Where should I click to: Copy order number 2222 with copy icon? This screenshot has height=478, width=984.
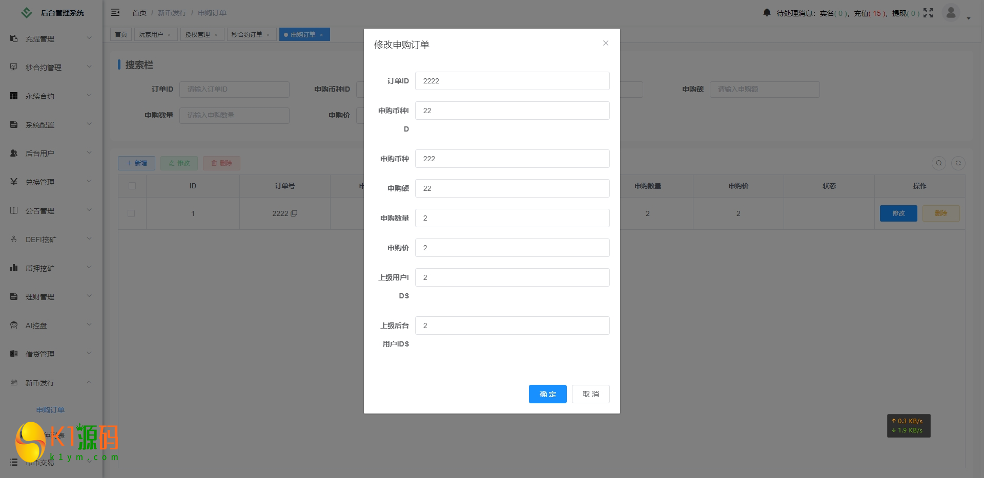click(x=294, y=213)
